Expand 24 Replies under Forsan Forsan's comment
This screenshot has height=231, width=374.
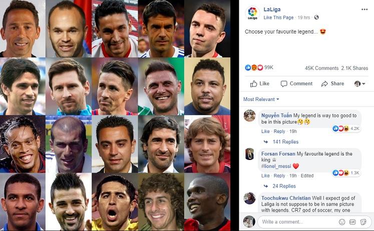tap(284, 186)
